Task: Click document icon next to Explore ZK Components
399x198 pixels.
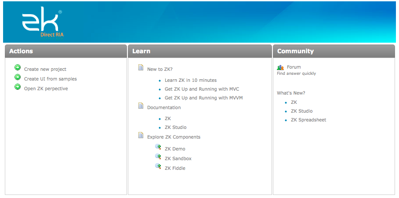Action: 141,136
